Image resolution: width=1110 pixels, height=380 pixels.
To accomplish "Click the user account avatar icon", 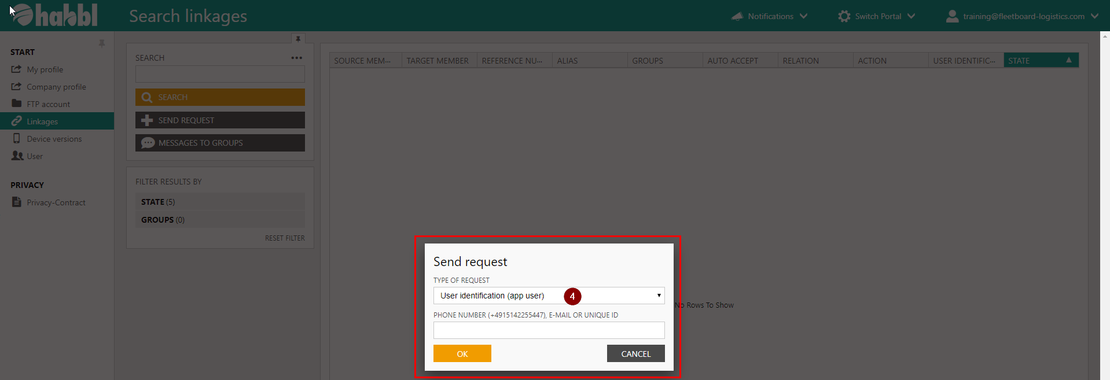I will (x=952, y=16).
